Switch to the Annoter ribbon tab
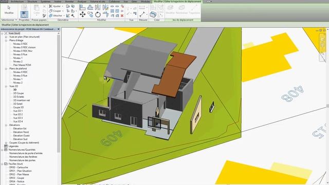 coord(69,2)
